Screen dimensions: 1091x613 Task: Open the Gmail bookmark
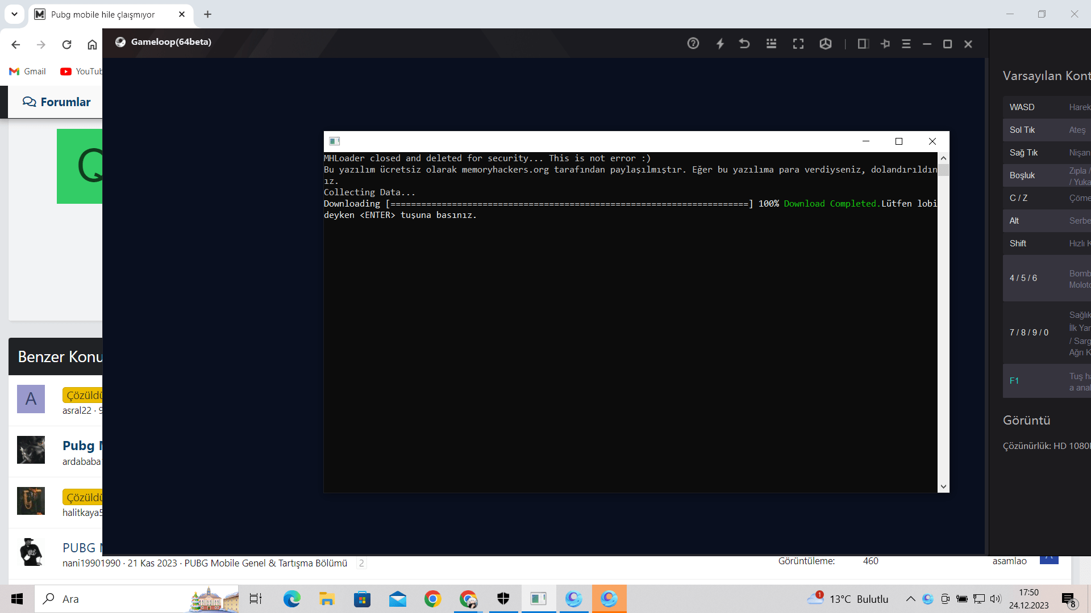click(27, 72)
